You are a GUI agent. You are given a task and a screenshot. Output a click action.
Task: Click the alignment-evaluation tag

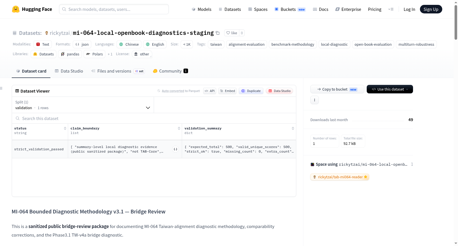click(x=246, y=44)
